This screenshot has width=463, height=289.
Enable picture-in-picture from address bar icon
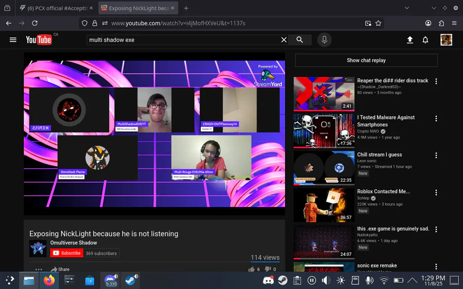click(368, 23)
